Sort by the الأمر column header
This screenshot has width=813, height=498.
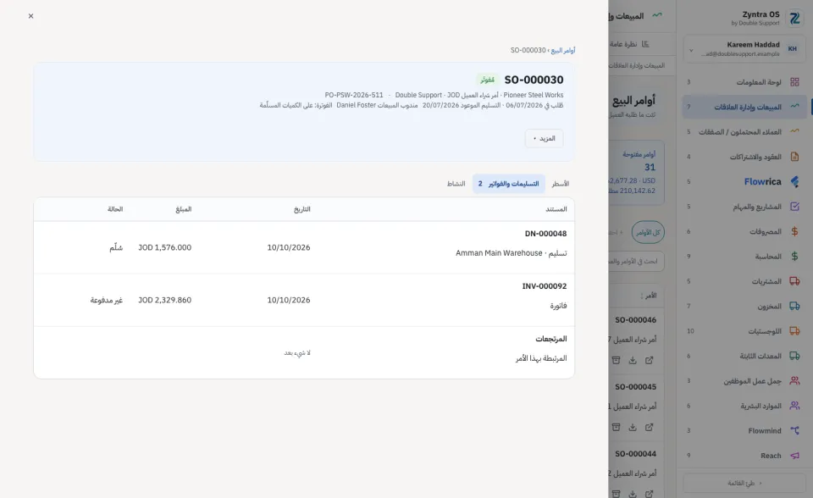tap(649, 296)
